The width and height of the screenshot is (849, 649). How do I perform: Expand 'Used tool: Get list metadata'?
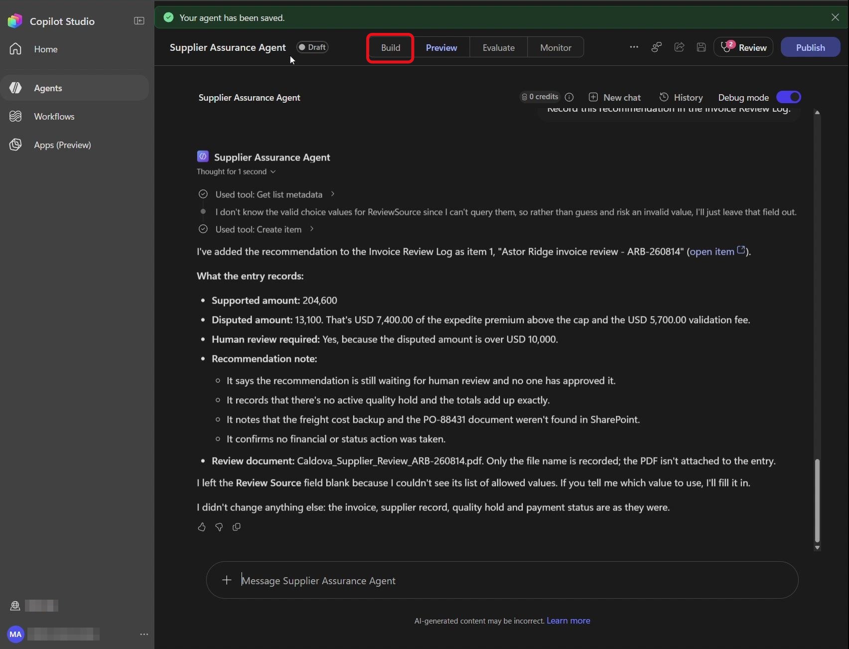click(x=275, y=194)
